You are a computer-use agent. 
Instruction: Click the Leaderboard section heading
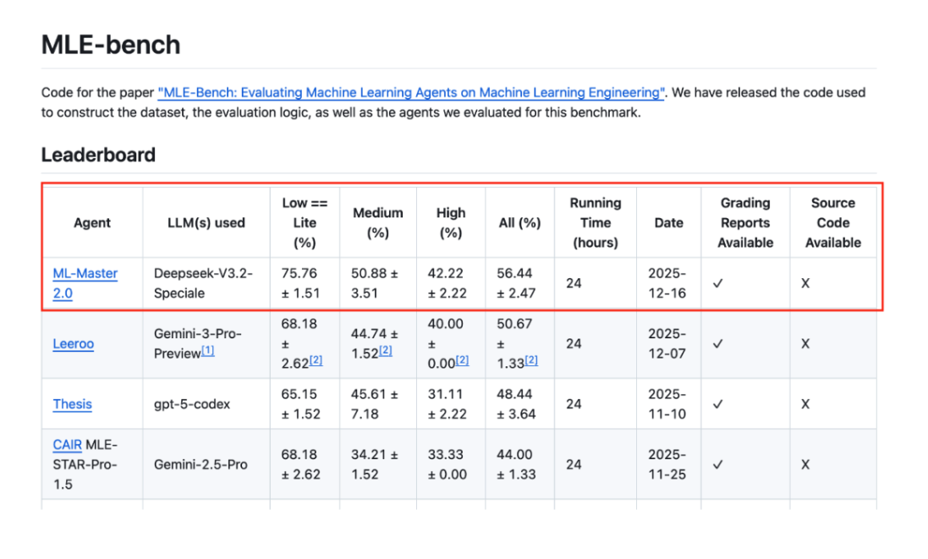tap(97, 155)
